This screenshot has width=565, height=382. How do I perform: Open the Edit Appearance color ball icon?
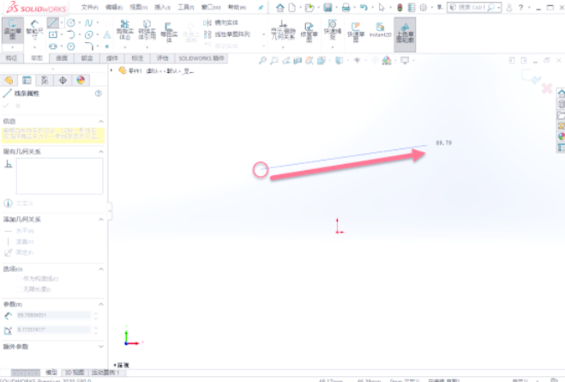387,61
